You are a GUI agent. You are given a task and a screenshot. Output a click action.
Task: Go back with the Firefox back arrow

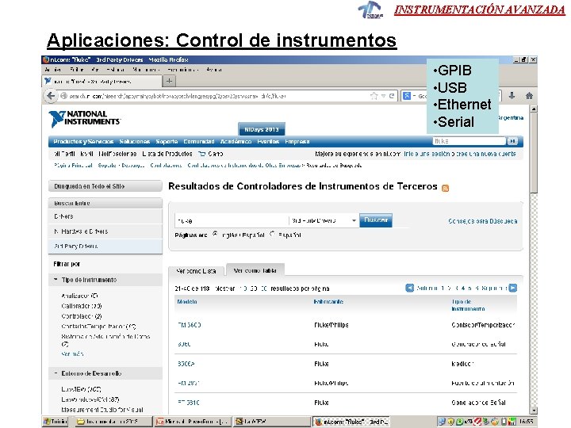[x=51, y=96]
